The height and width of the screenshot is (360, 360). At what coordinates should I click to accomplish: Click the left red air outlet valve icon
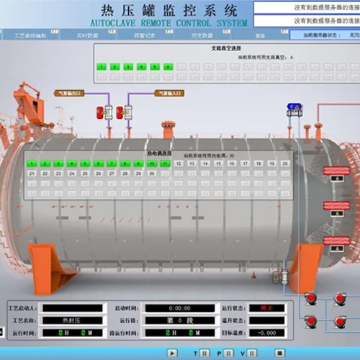coord(100,113)
